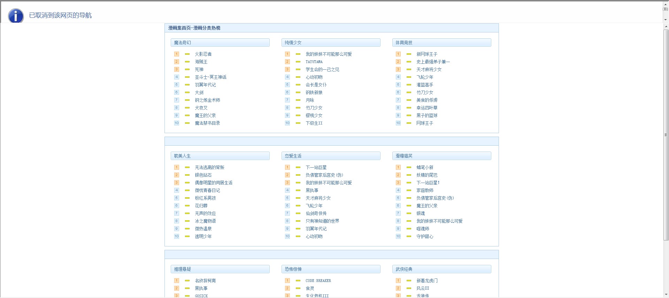This screenshot has height=298, width=669.
Task: Click the main page scrollbar's down arrow
Action: tap(666, 295)
